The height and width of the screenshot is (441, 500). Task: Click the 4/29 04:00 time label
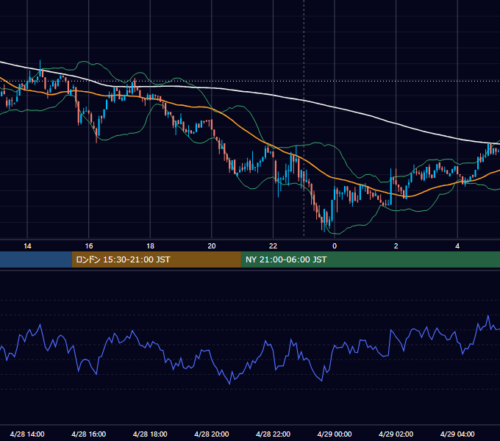click(457, 434)
